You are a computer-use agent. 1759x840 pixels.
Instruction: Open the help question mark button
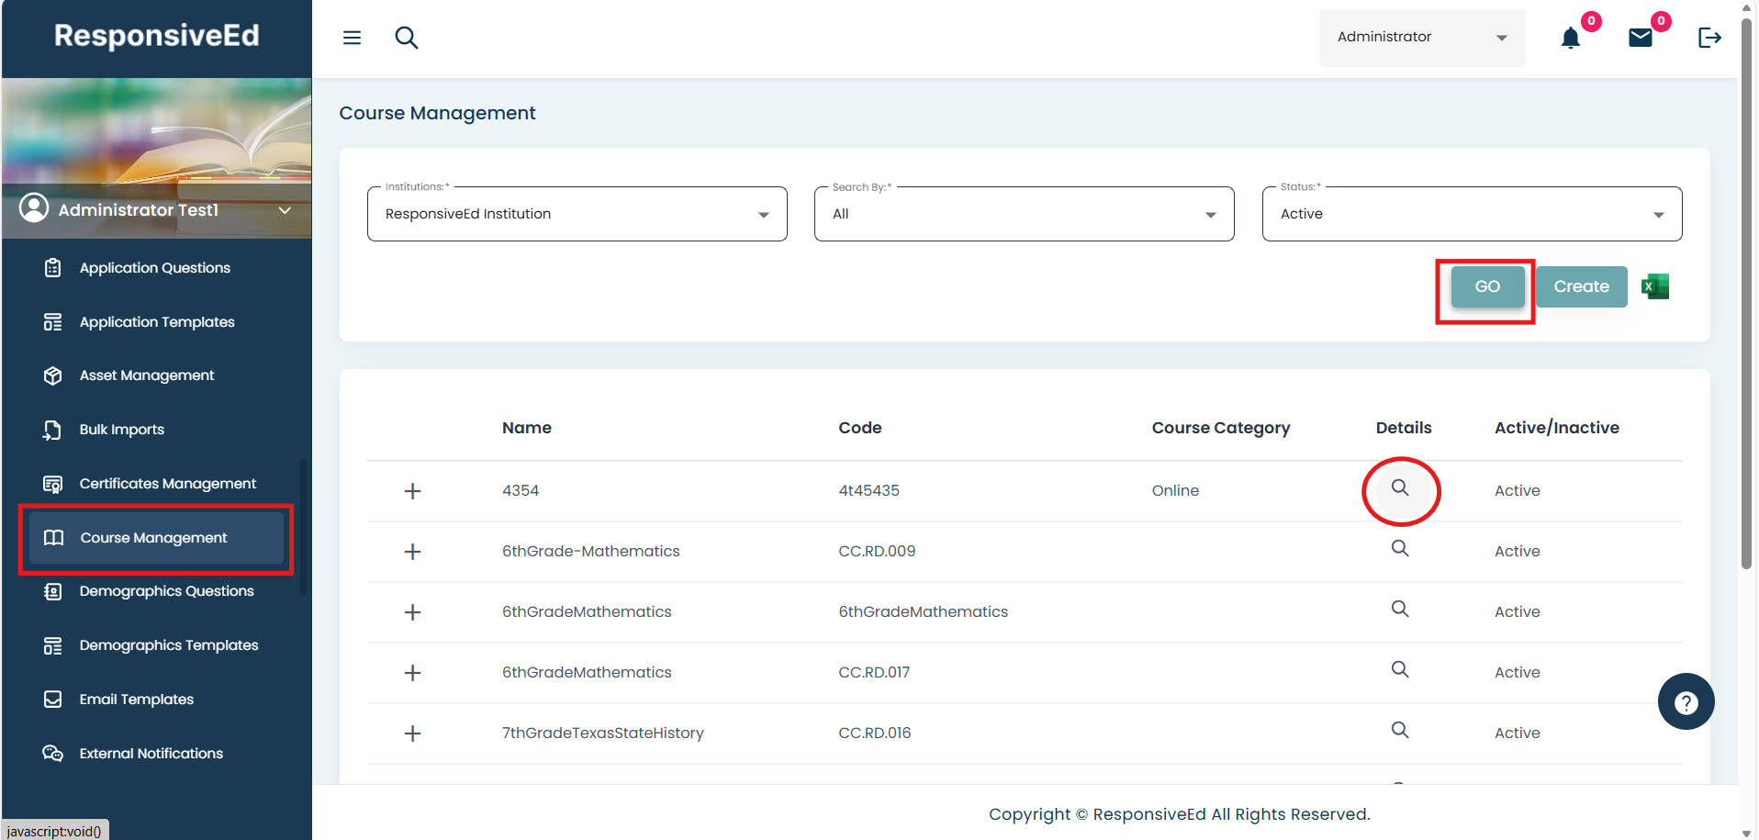tap(1686, 702)
